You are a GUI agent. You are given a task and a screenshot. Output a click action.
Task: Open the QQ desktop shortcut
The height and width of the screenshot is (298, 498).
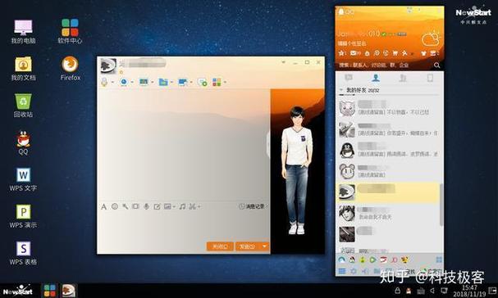pyautogui.click(x=23, y=142)
